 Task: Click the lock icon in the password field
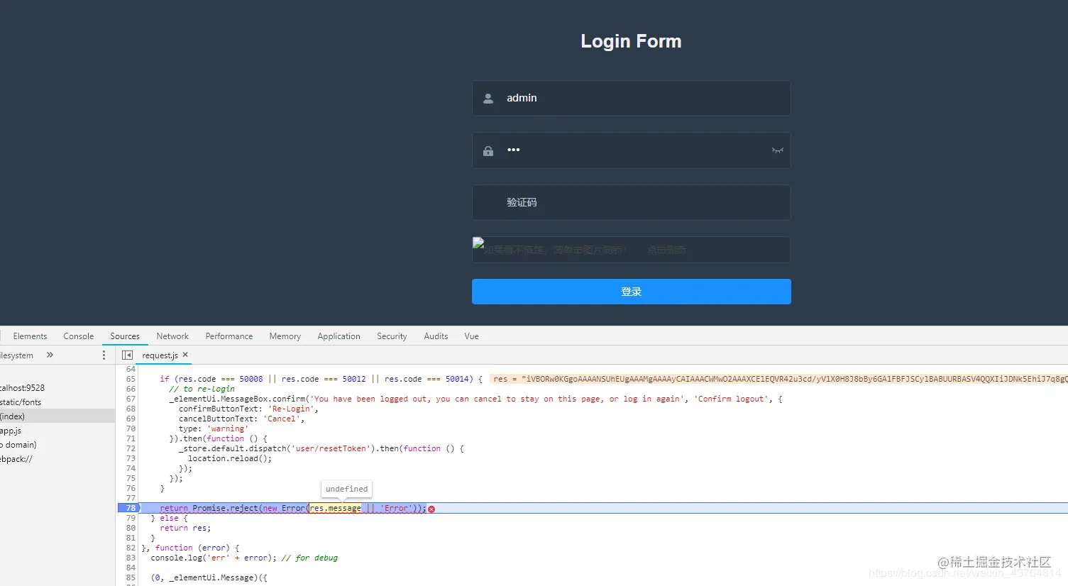coord(488,151)
